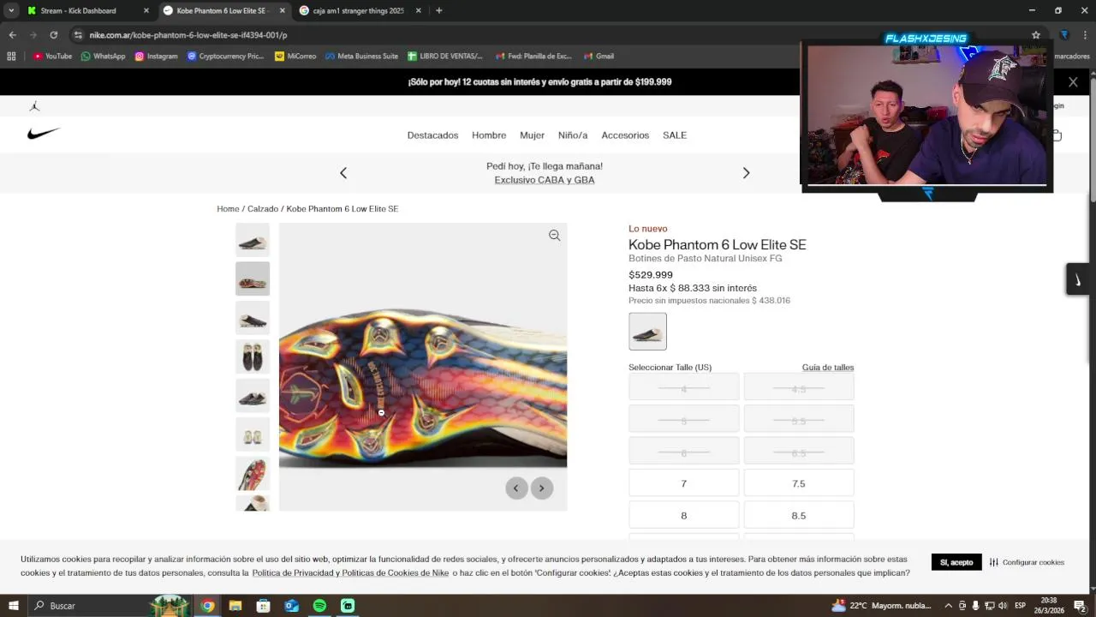Screen dimensions: 1096x617
Task: Open Mujer menu
Action: click(532, 135)
